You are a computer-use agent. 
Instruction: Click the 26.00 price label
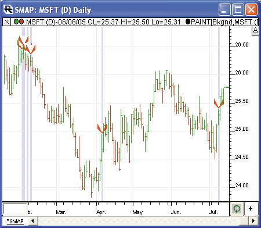[x=242, y=73]
